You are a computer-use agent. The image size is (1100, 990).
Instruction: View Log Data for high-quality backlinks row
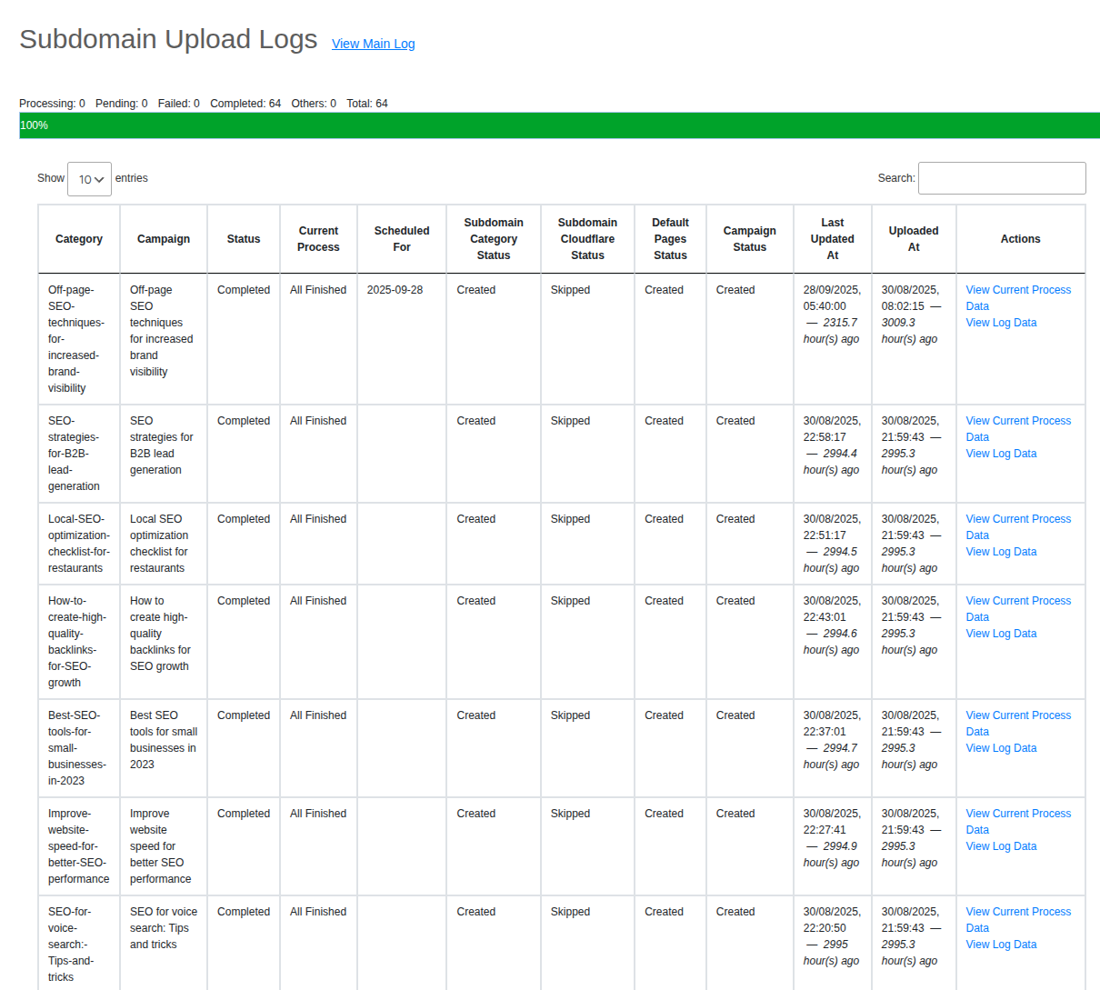1001,634
